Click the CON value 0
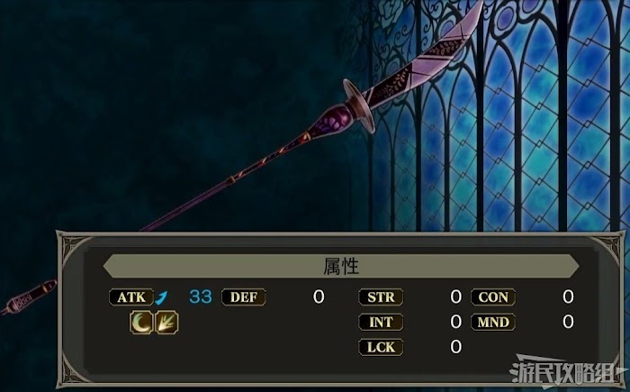 click(x=568, y=297)
